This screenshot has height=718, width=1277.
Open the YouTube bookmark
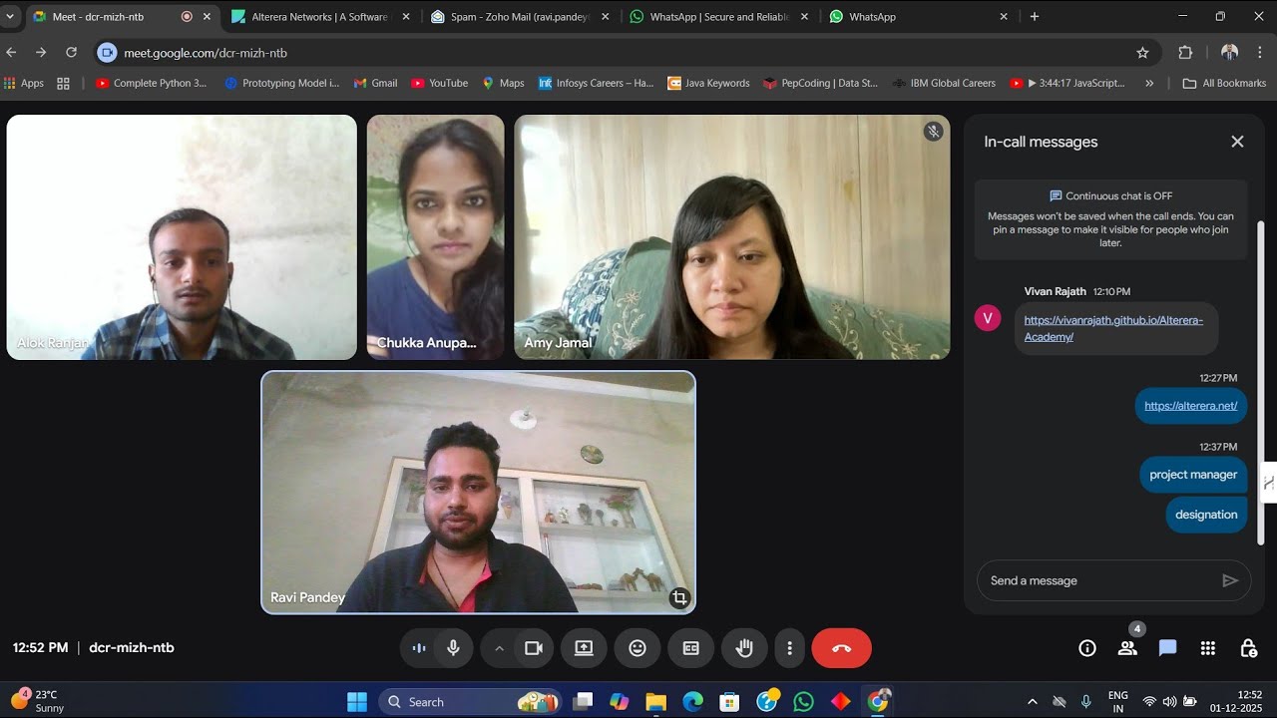tap(439, 83)
